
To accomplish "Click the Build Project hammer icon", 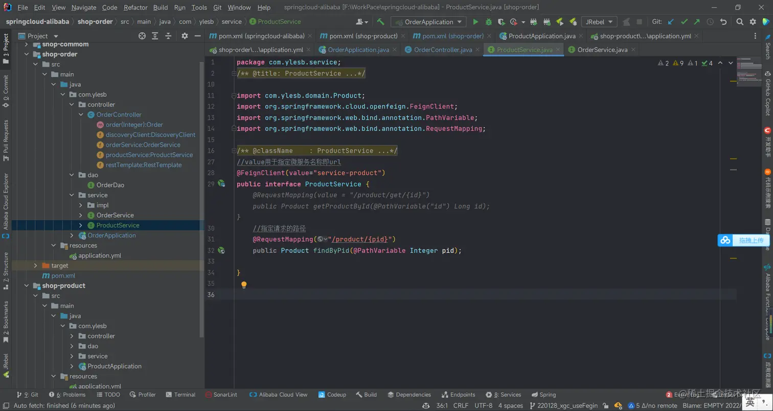I will coord(380,22).
